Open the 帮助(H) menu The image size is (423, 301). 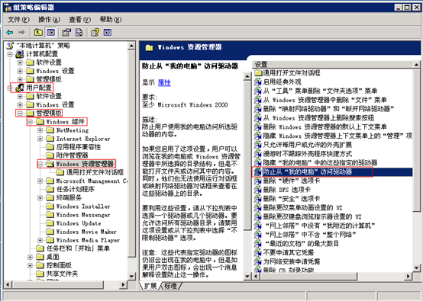click(110, 20)
